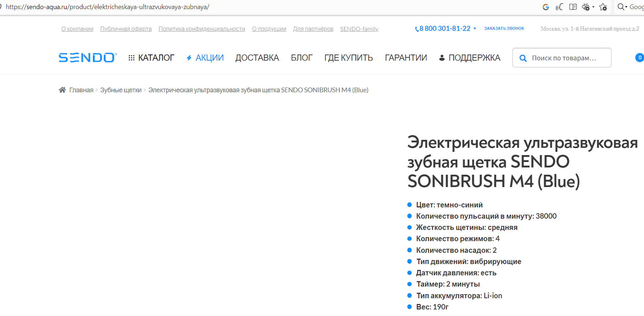Screen dimensions: 644x316
Task: Open the ПОДДЕРЖКА menu item
Action: click(x=474, y=58)
